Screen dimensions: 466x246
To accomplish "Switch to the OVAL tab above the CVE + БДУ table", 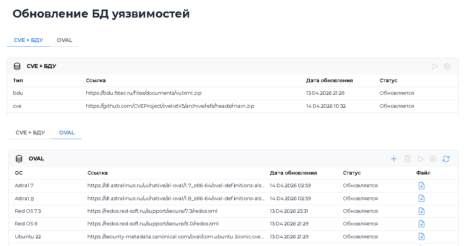I will [x=64, y=40].
